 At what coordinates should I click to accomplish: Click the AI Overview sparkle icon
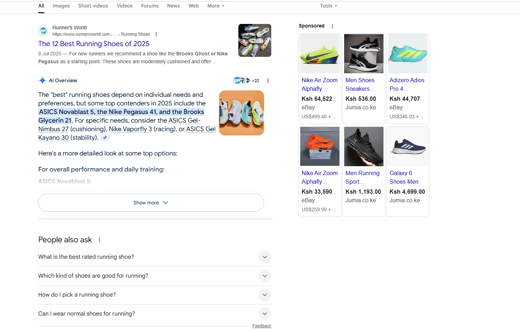coord(42,80)
